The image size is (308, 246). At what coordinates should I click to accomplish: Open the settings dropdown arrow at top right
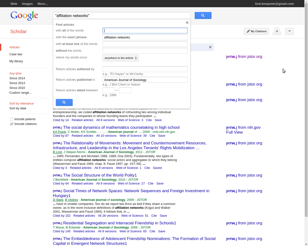pos(289,31)
